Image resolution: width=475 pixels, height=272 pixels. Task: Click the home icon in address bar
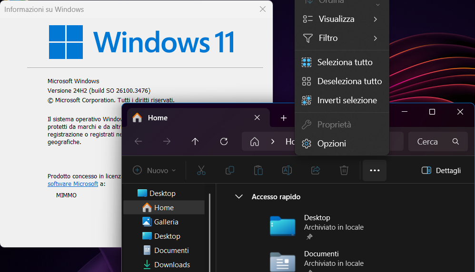255,142
